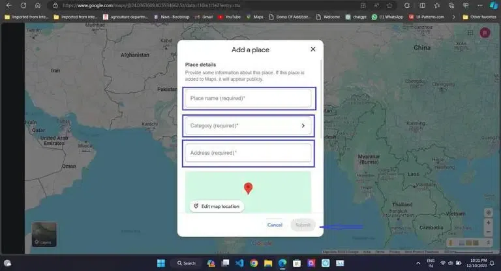Switch to Microsoft Edge in taskbar
The height and width of the screenshot is (271, 501).
pyautogui.click(x=282, y=263)
